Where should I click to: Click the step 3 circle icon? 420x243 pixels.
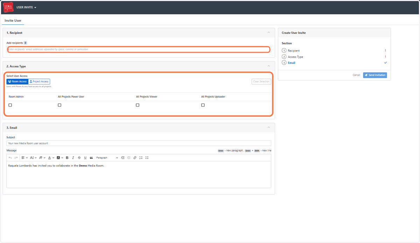[284, 63]
